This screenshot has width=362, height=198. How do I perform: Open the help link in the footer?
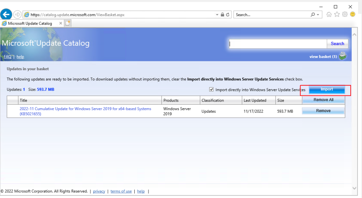(x=141, y=191)
